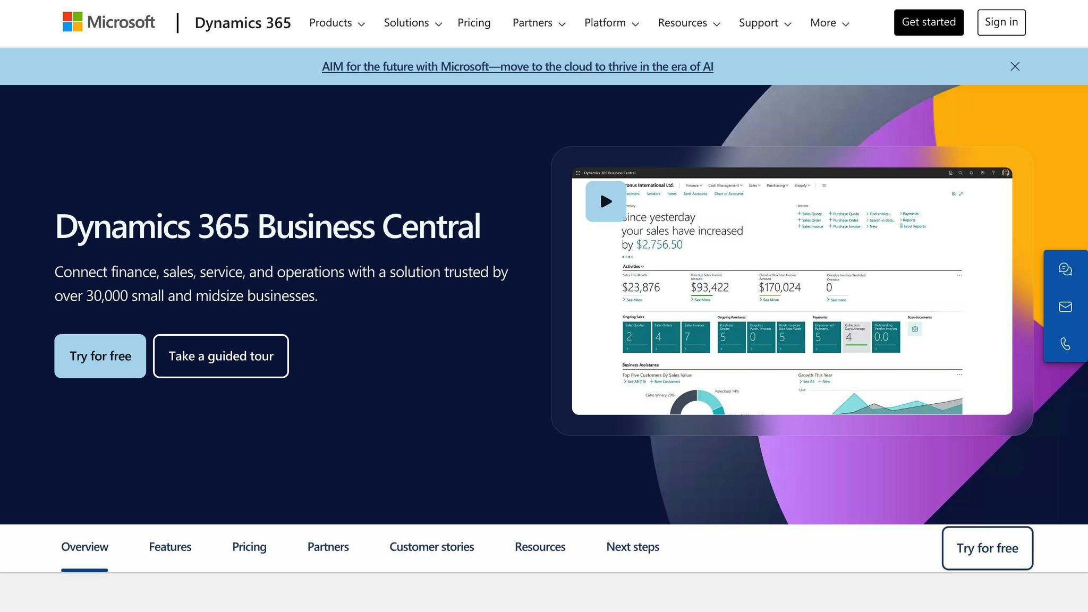The width and height of the screenshot is (1088, 612).
Task: Click the phone contact icon on the right sidebar
Action: click(1066, 344)
